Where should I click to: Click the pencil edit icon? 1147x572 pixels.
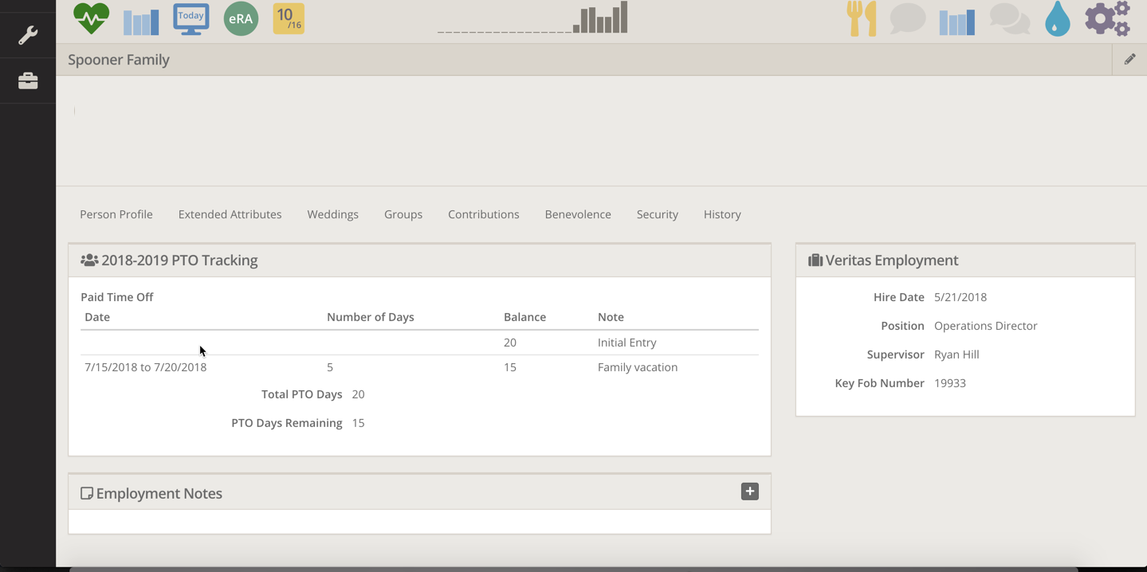[1129, 59]
